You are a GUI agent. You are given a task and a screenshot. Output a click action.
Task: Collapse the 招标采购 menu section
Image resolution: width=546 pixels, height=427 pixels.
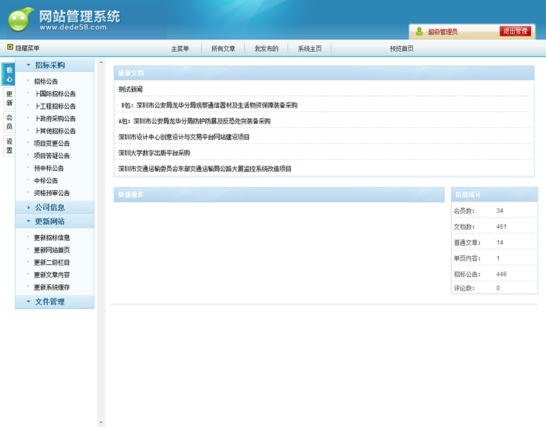click(47, 65)
